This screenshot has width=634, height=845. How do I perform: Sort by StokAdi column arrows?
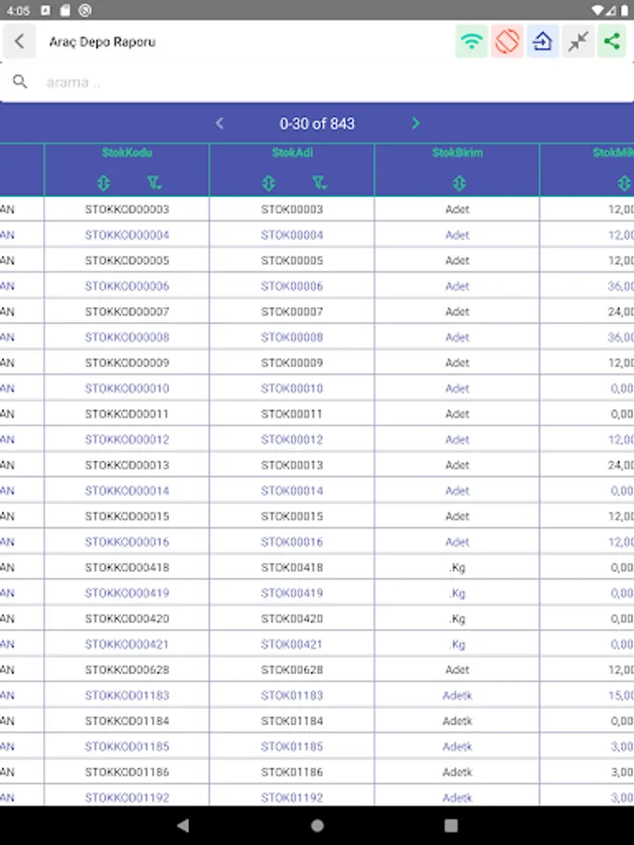point(269,183)
